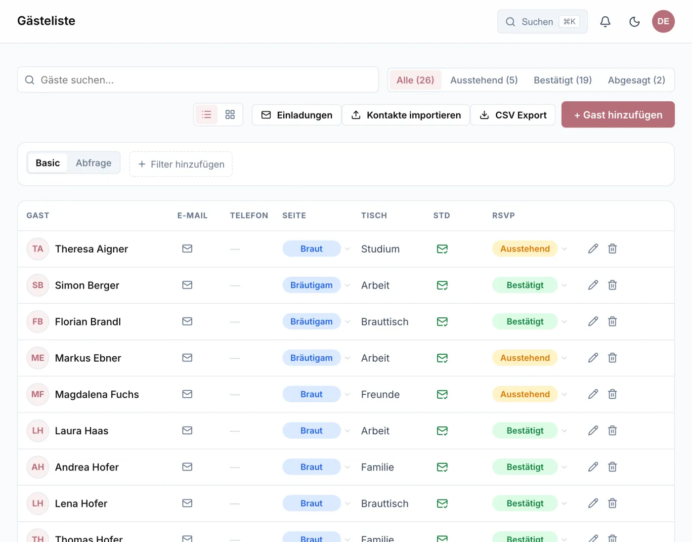
Task: Switch to grid view layout
Action: (x=230, y=115)
